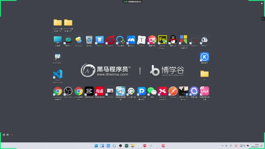Launch the Youdao dictionary shortcut
The height and width of the screenshot is (149, 265).
99,91
